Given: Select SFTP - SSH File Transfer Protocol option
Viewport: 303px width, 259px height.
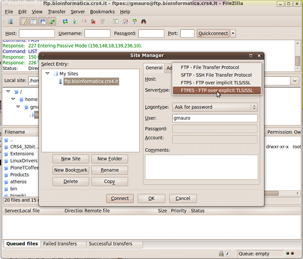Looking at the screenshot, I should (217, 75).
